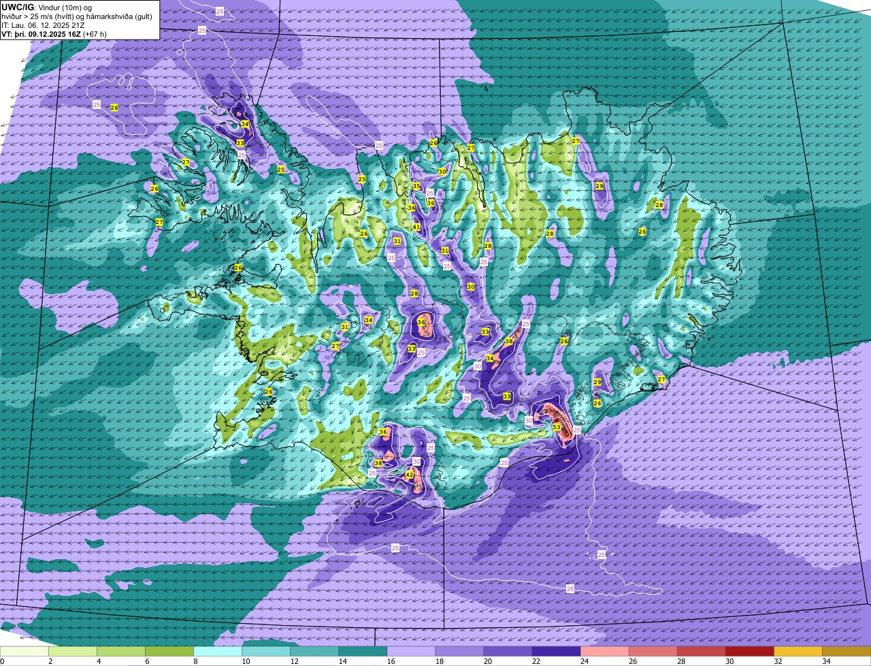The height and width of the screenshot is (666, 871).
Task: Click the 'UWC/IG: Vindur (10m) og' title line
Action: coord(46,7)
